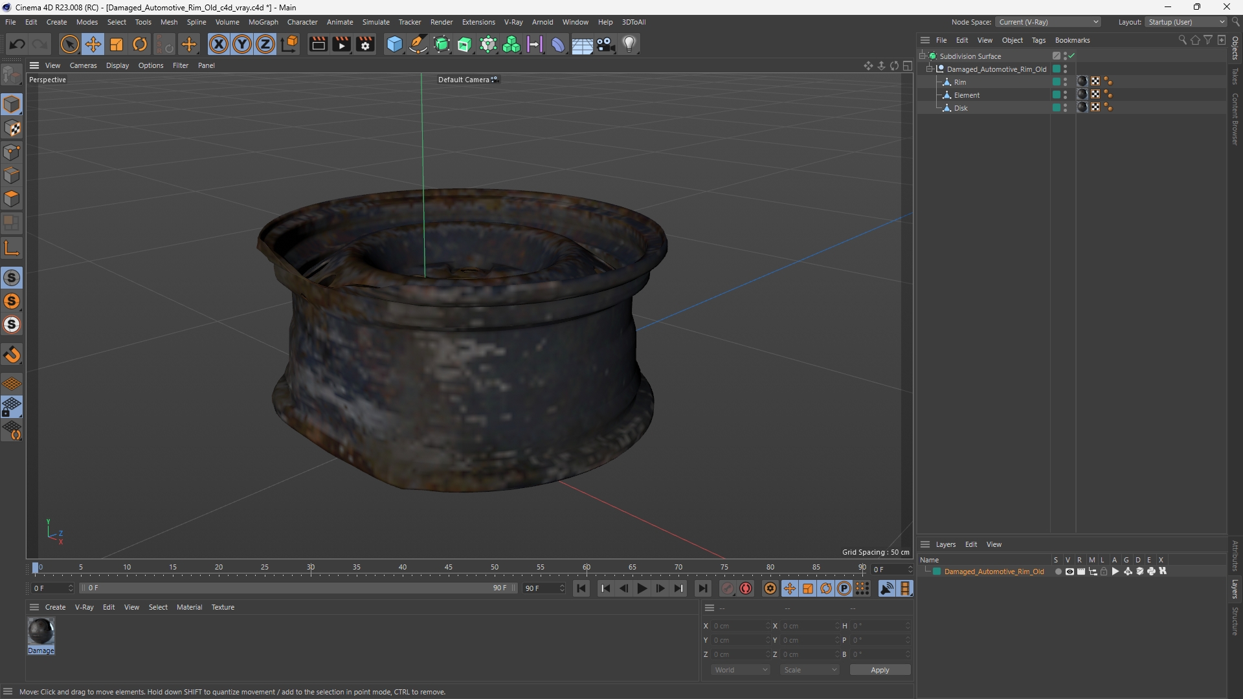This screenshot has width=1243, height=699.
Task: Open the MoGraph menu
Action: [x=263, y=22]
